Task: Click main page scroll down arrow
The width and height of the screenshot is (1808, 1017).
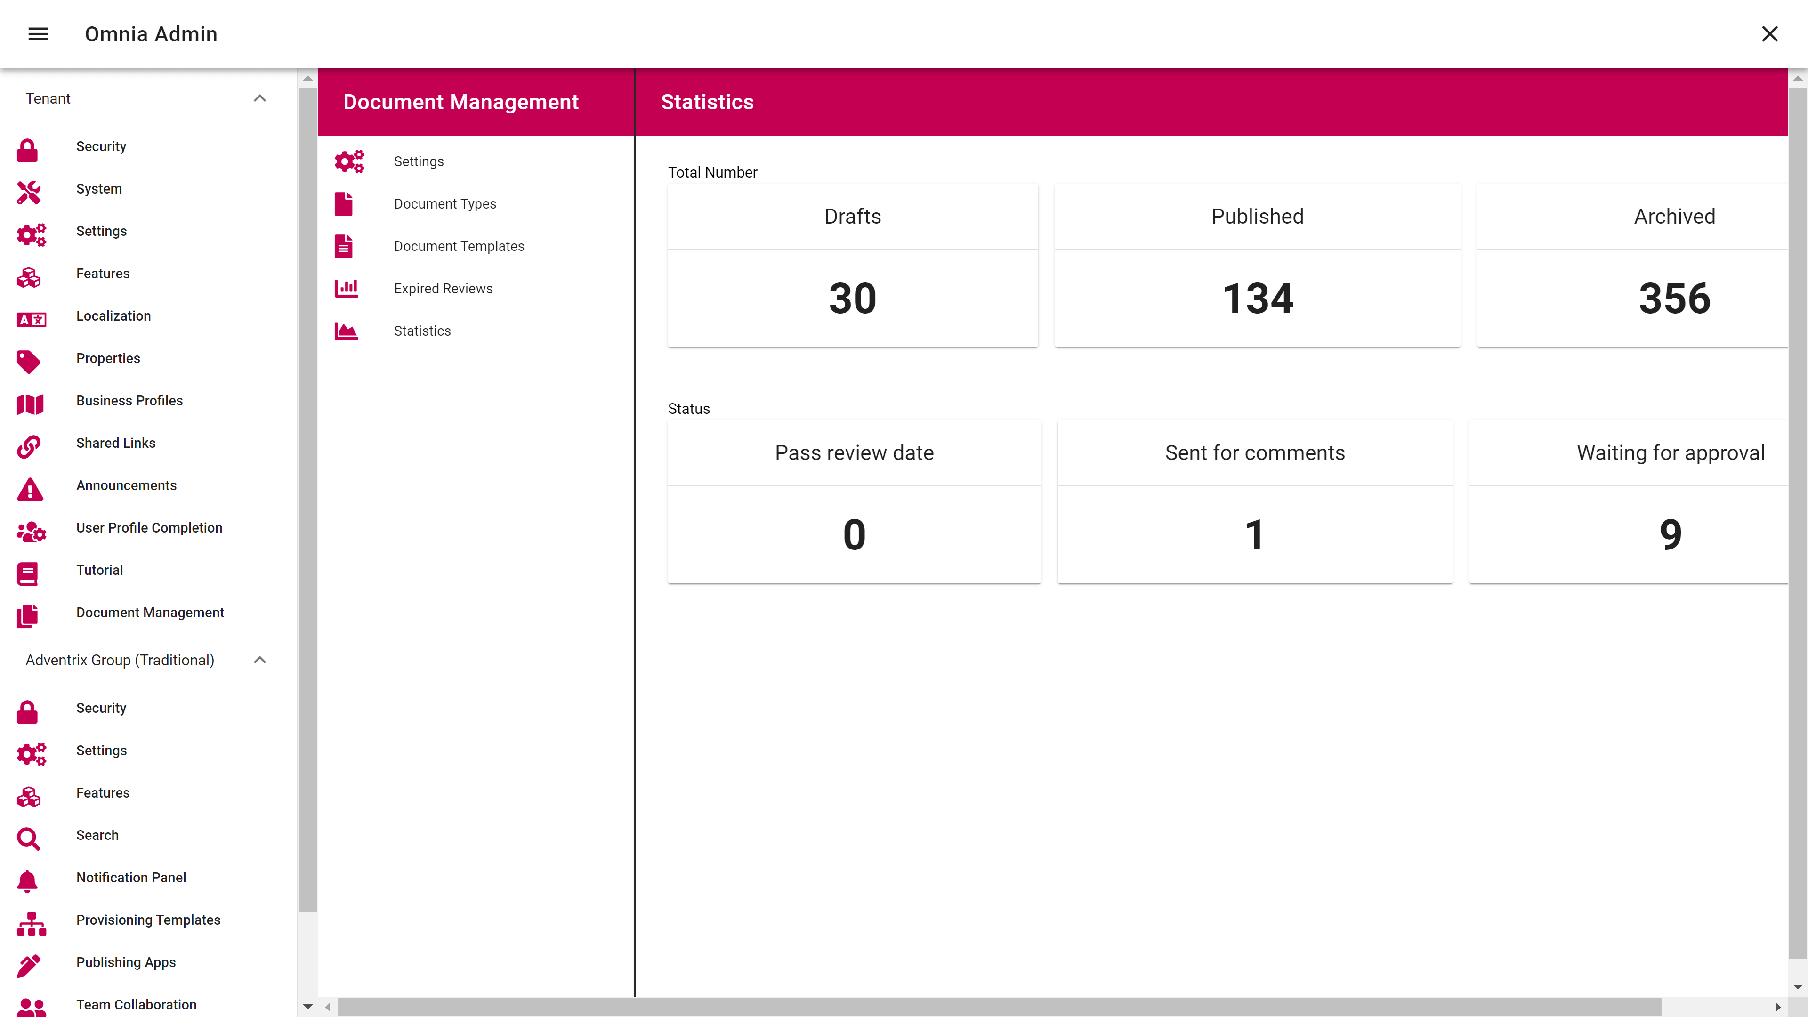Action: pyautogui.click(x=1798, y=987)
